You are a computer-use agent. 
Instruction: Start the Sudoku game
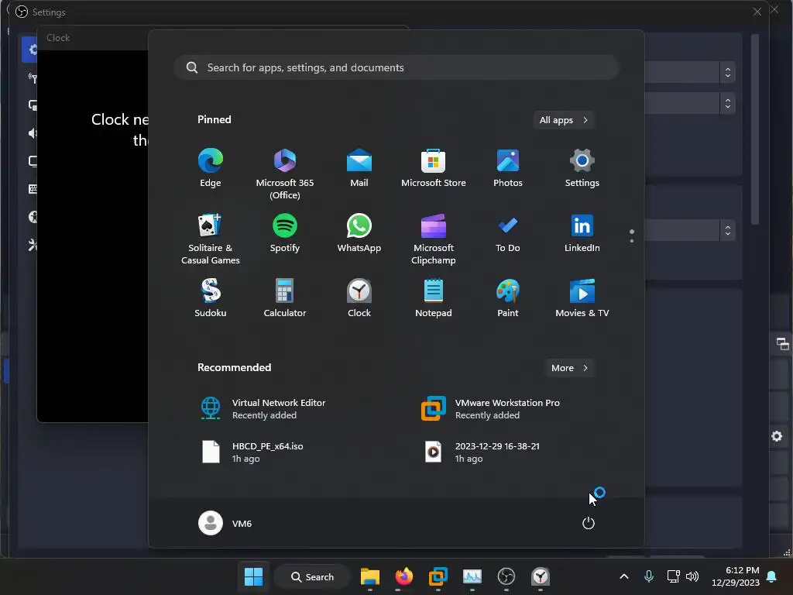tap(211, 298)
